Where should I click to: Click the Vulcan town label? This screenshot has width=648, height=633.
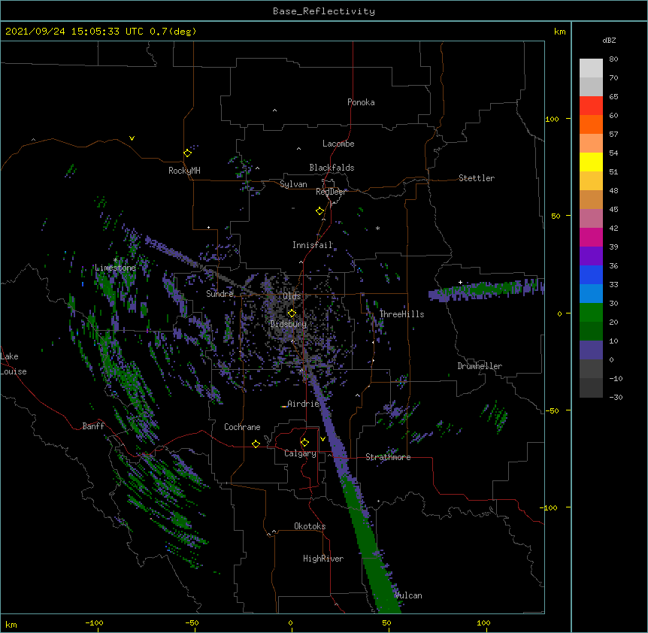409,595
